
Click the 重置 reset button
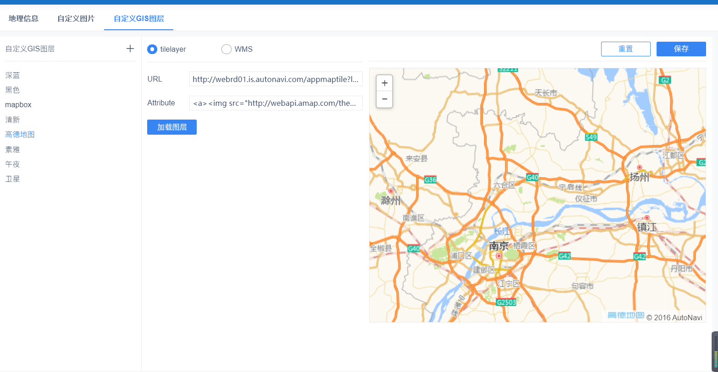click(x=626, y=49)
